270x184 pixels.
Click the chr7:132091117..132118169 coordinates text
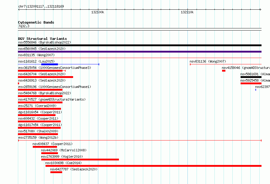(41, 6)
